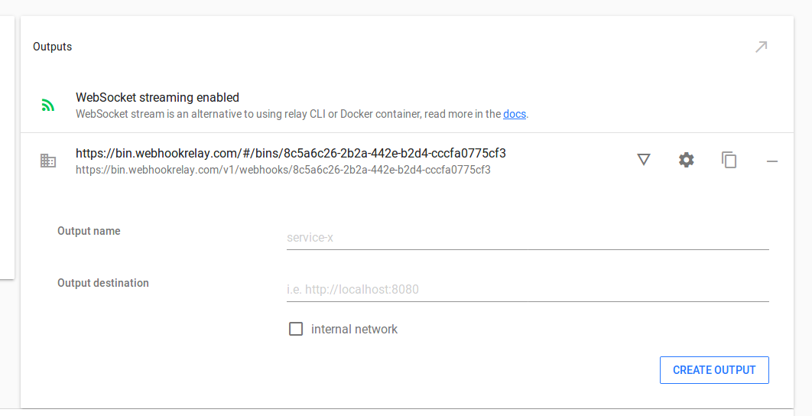Click the "Output destination" label
The image size is (812, 416).
click(103, 283)
